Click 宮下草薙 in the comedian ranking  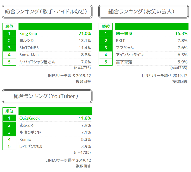tap(124, 62)
